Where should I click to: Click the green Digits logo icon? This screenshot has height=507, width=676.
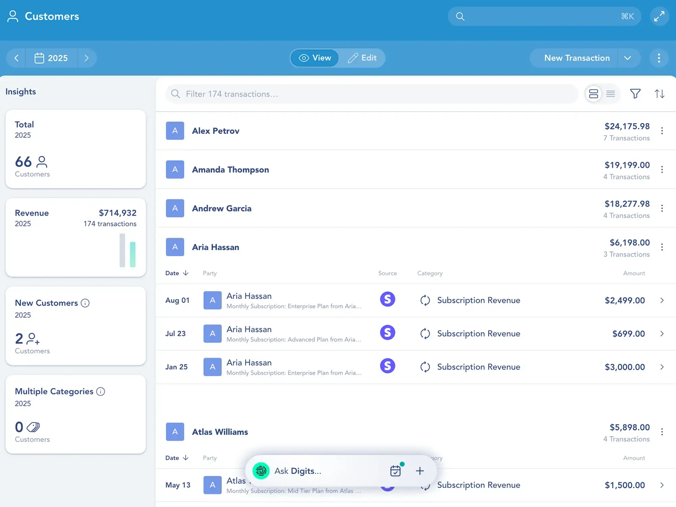point(261,470)
